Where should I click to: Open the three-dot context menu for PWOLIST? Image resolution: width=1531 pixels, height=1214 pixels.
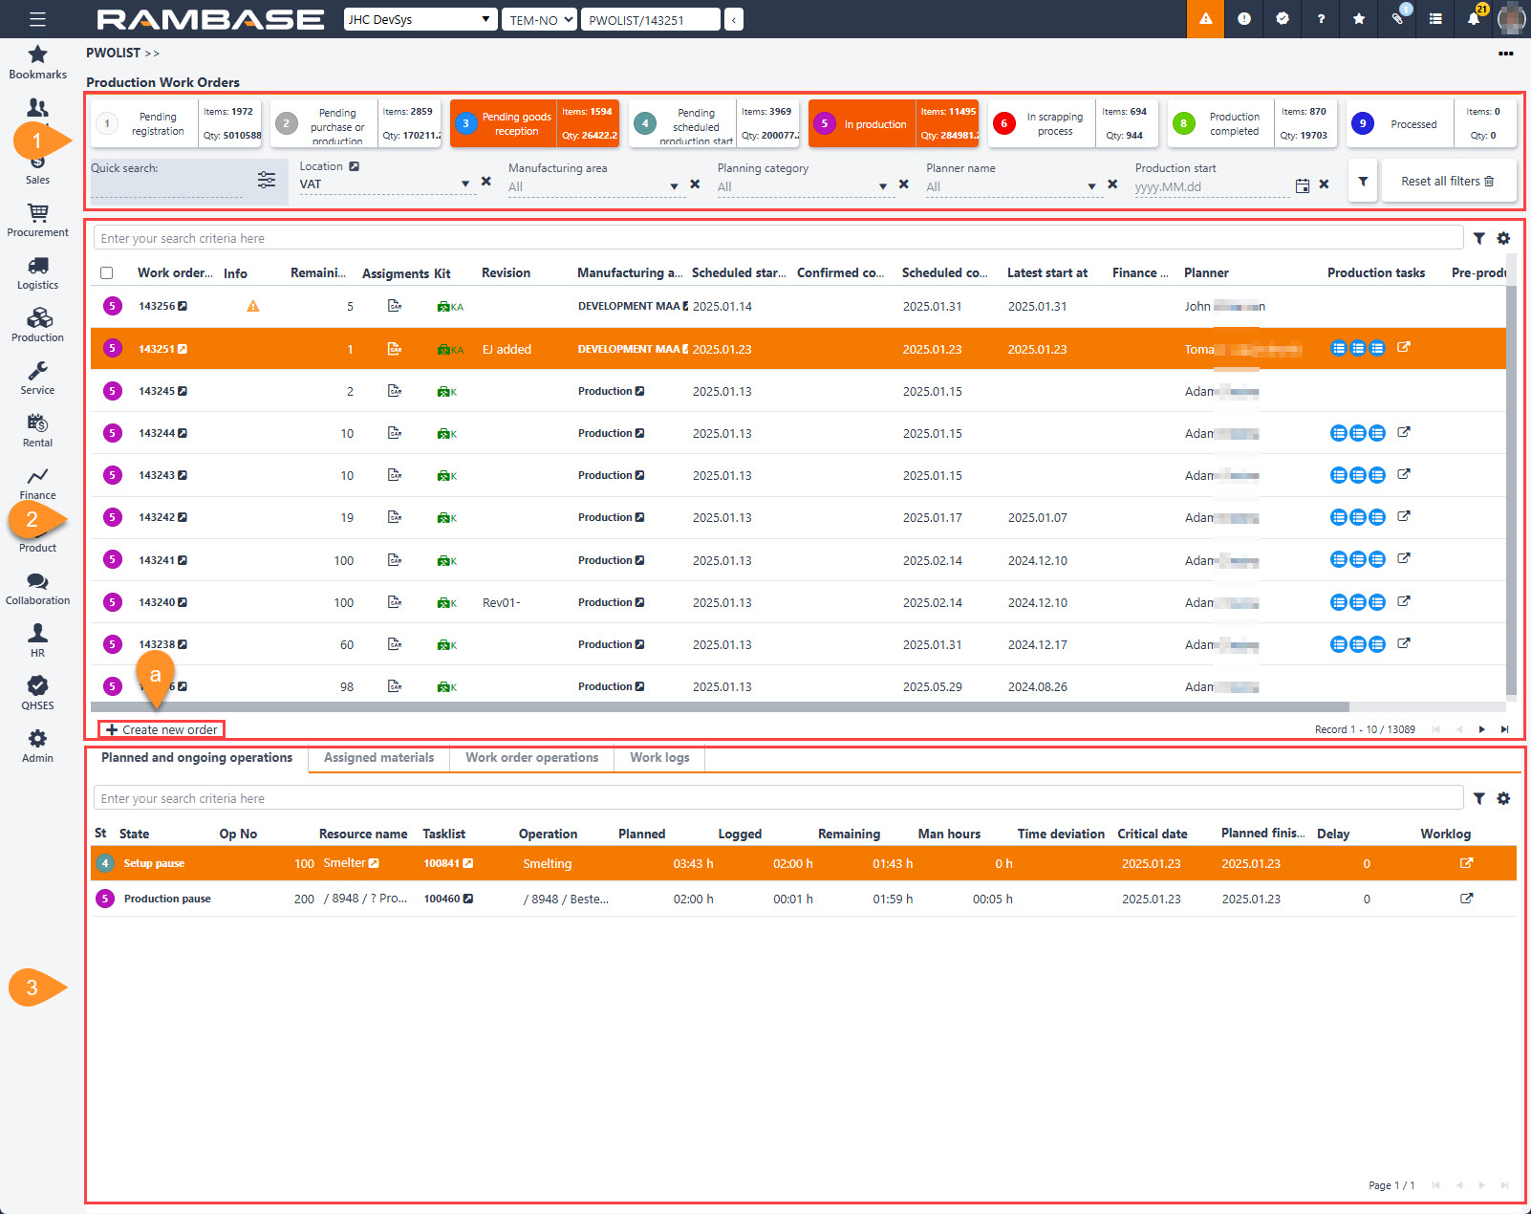point(1506,54)
